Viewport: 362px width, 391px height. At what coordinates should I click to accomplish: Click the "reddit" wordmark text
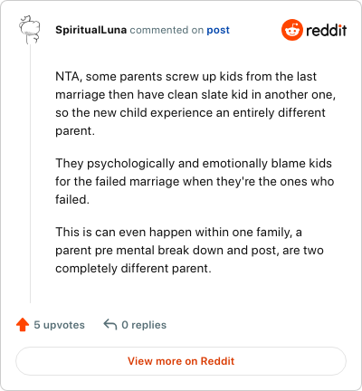(x=327, y=30)
